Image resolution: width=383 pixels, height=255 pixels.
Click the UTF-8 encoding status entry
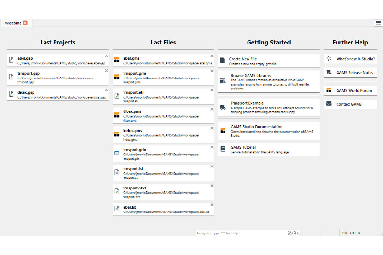(x=355, y=233)
